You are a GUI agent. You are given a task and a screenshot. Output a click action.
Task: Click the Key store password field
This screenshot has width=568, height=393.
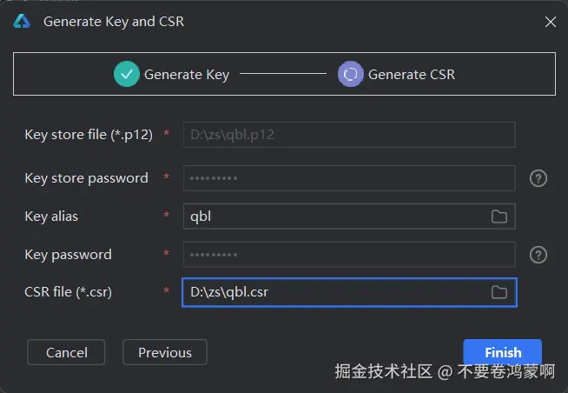(348, 178)
